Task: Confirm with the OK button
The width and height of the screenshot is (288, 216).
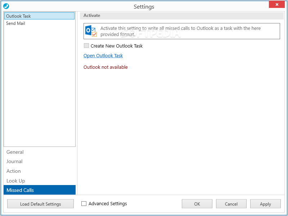Action: pos(197,204)
